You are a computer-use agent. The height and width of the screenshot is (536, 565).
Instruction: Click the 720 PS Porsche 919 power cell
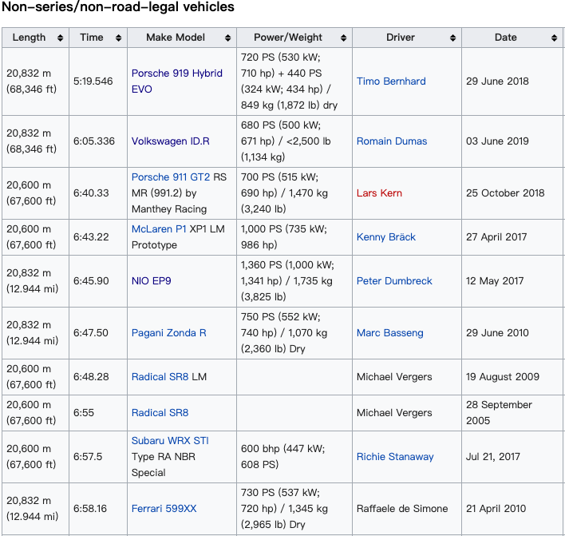tap(294, 81)
